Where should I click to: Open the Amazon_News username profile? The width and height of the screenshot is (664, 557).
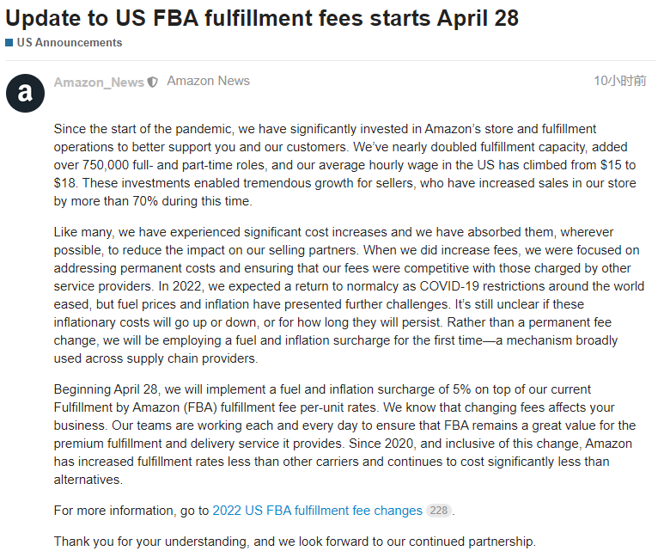(x=99, y=83)
